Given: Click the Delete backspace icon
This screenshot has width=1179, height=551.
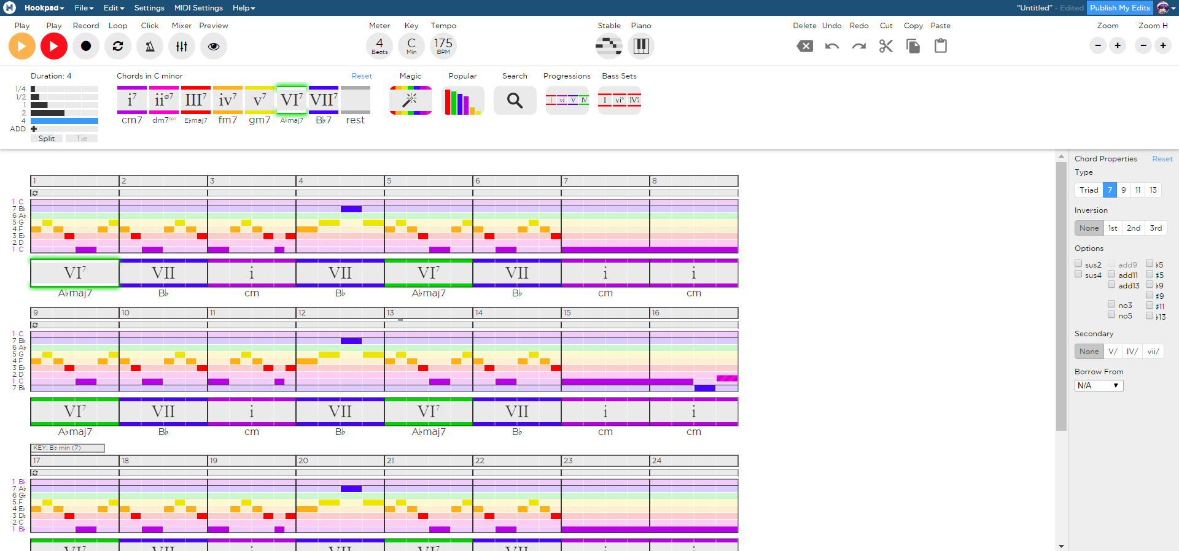Looking at the screenshot, I should point(805,46).
